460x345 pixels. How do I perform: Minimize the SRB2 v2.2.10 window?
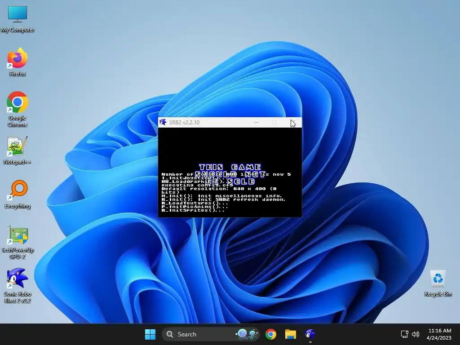(x=256, y=122)
